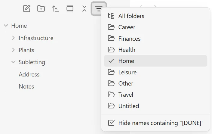Click the Leisure folder icon
Screen dimensions: 212x134
click(111, 72)
